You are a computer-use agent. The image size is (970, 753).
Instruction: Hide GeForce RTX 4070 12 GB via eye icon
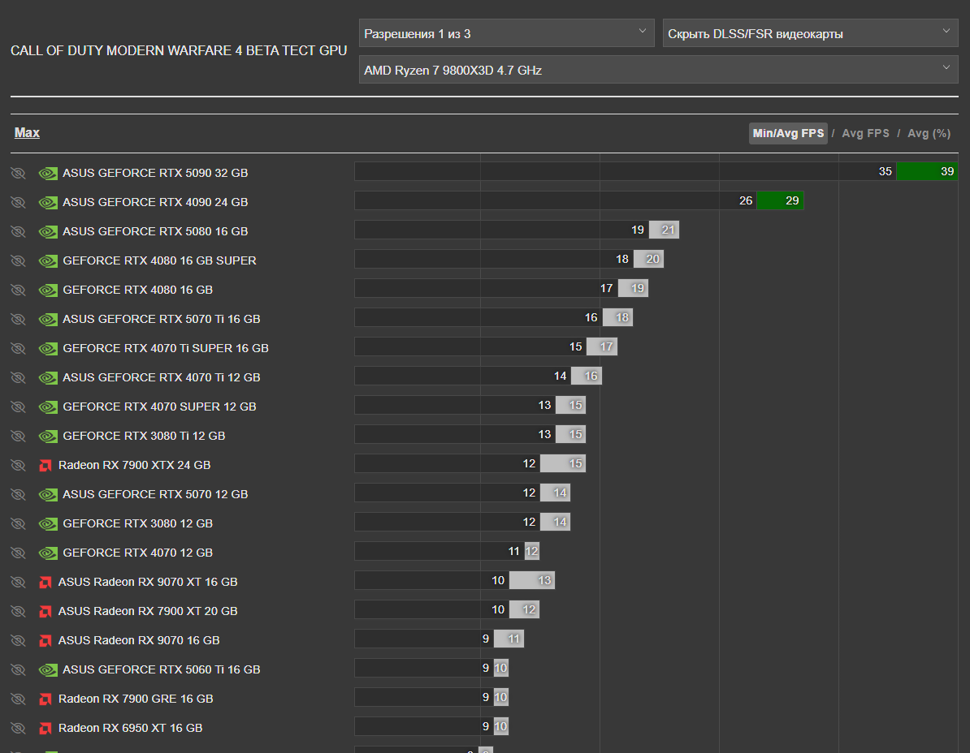pos(18,553)
